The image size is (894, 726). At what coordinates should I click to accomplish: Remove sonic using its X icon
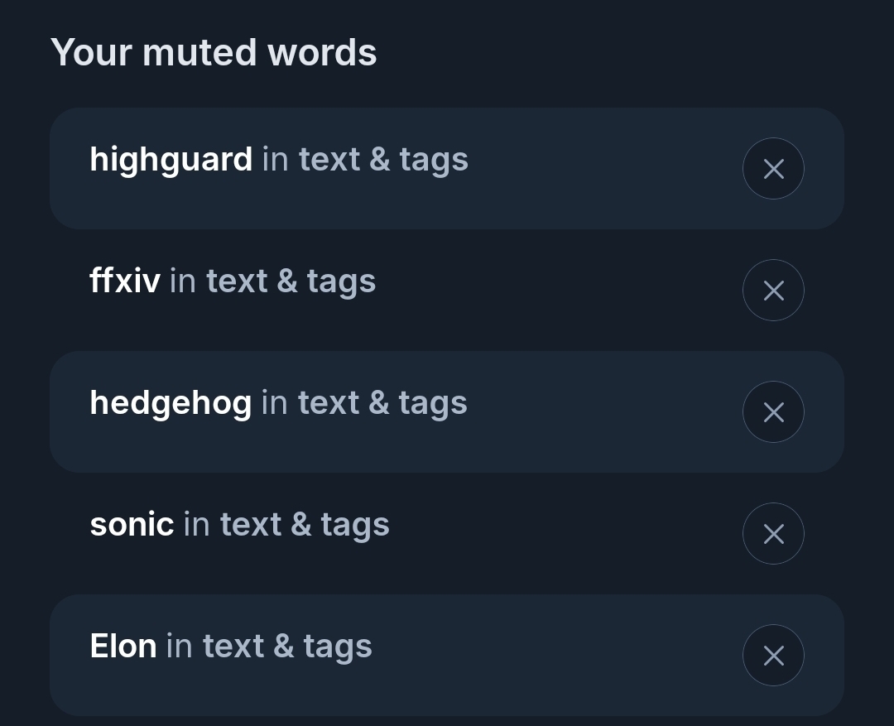(773, 534)
